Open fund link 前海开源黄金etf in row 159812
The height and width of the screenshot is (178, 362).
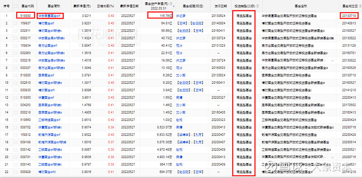[x=49, y=135]
